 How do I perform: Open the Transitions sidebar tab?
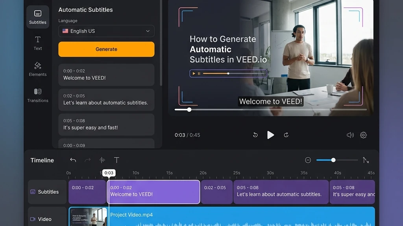pyautogui.click(x=37, y=95)
